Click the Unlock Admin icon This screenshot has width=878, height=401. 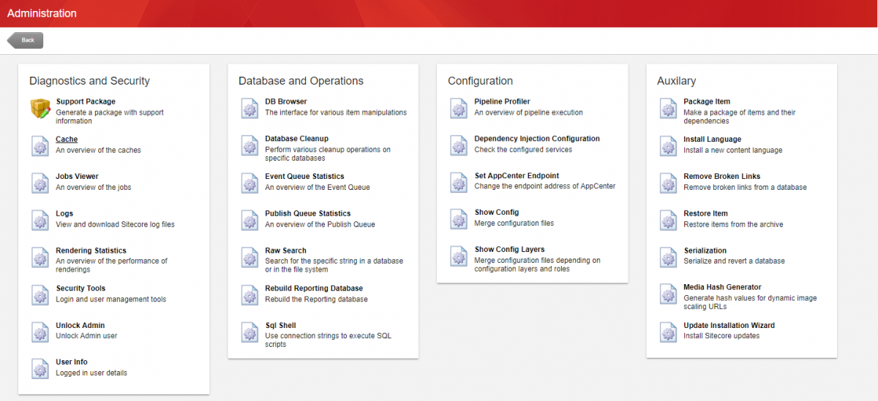[x=40, y=332]
